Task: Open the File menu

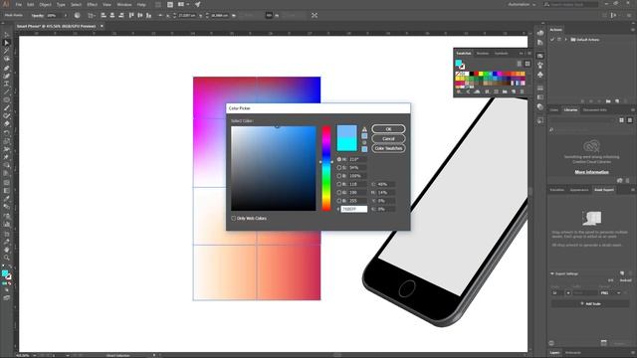Action: click(x=18, y=4)
